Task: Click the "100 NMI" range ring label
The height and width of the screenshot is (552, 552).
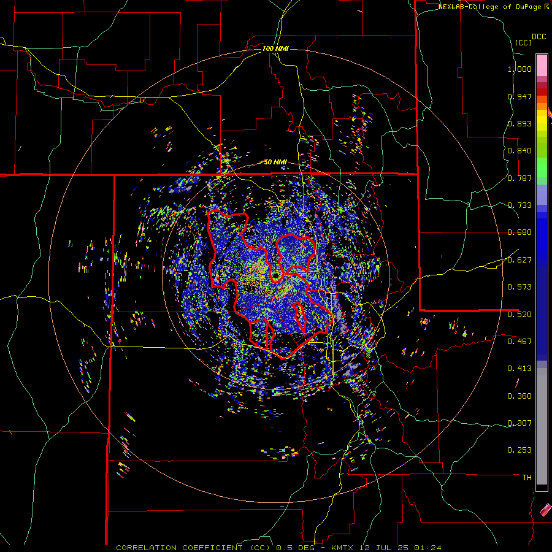Action: point(275,48)
